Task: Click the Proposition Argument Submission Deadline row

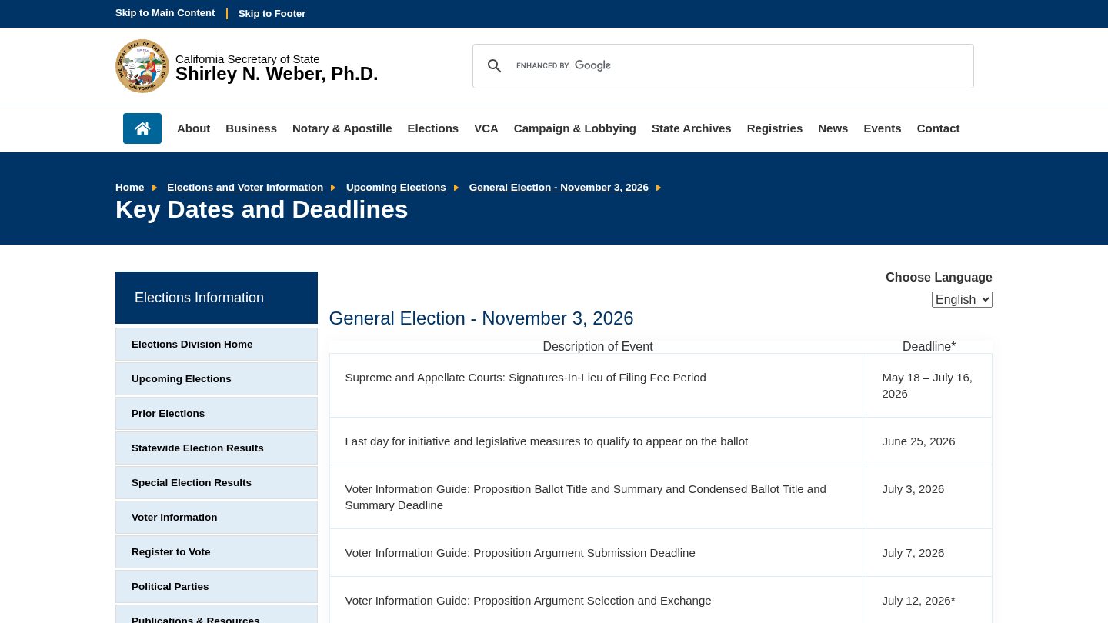Action: [x=660, y=553]
